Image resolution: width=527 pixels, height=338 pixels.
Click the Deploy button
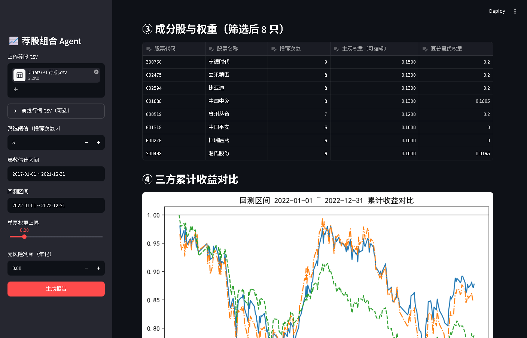[x=497, y=11]
